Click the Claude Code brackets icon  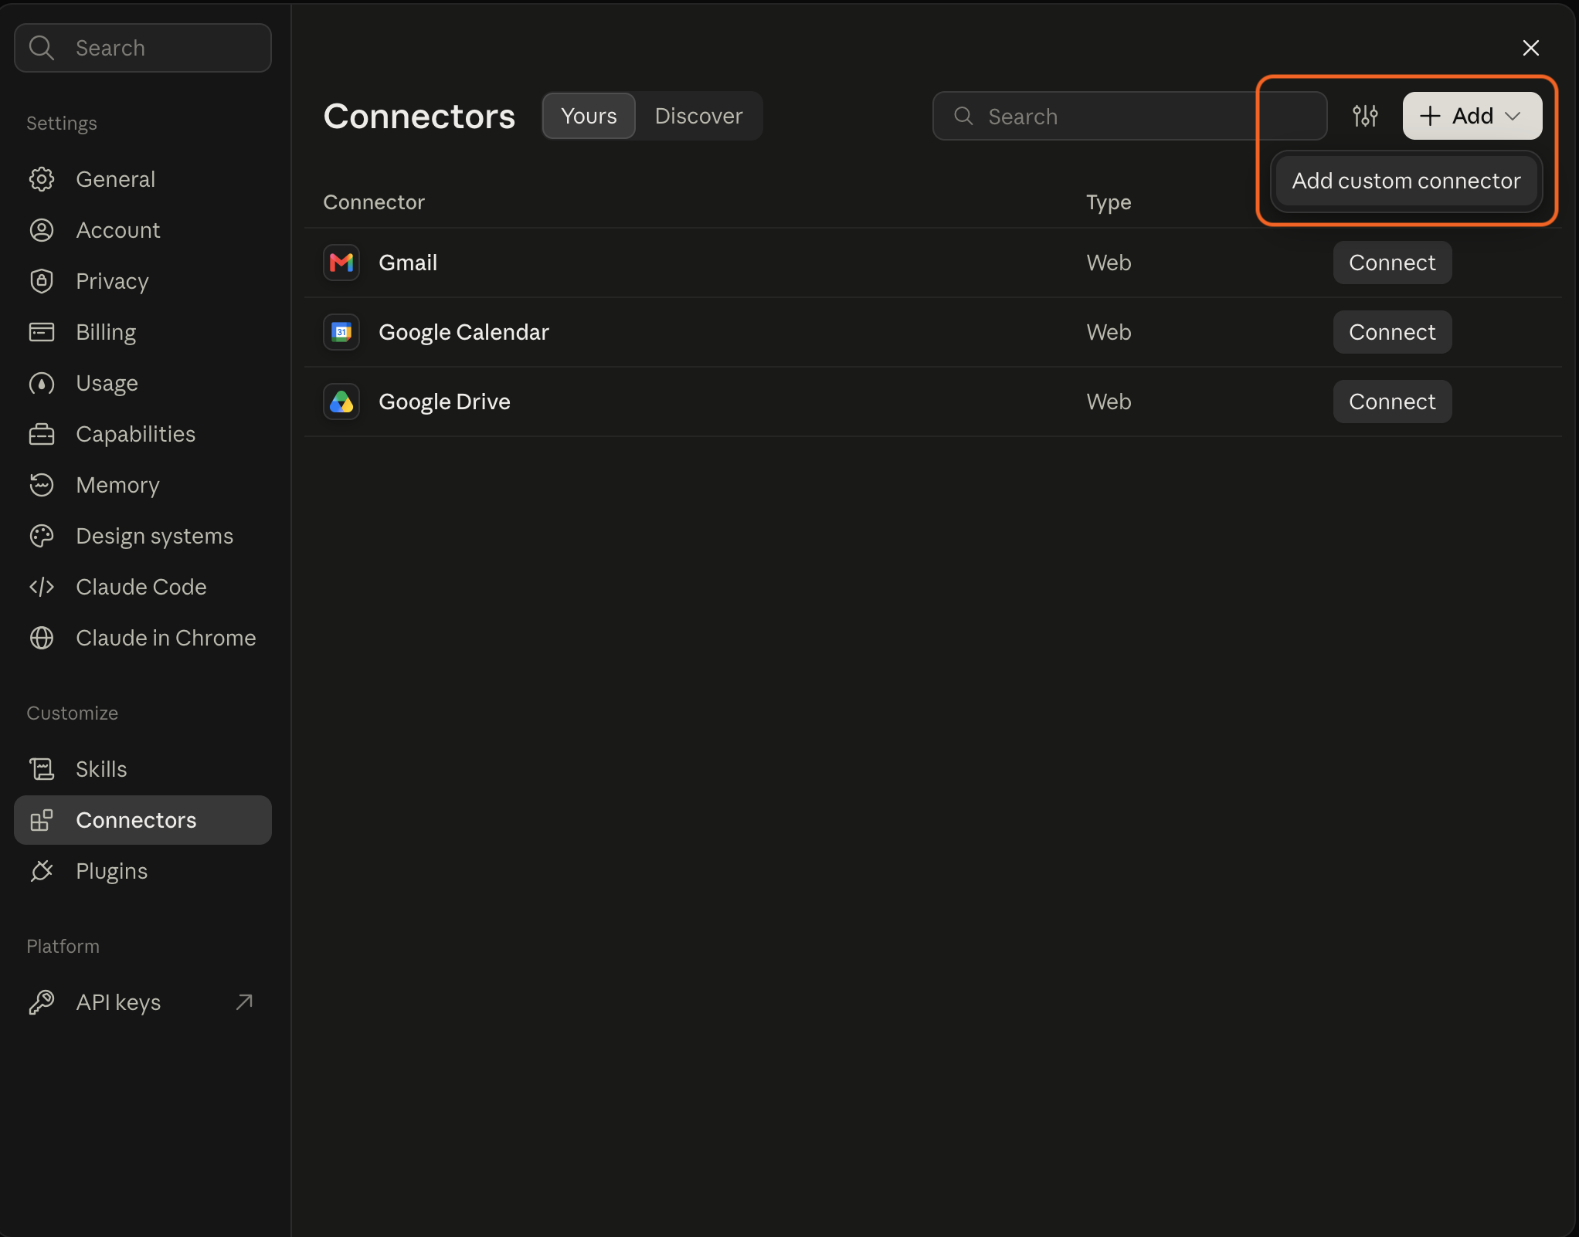point(42,587)
